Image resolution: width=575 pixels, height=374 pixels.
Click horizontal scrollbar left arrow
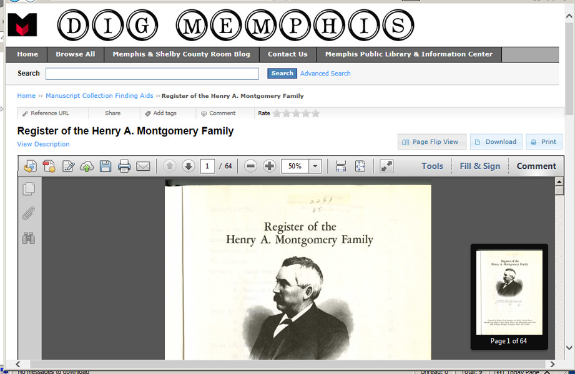(18, 364)
